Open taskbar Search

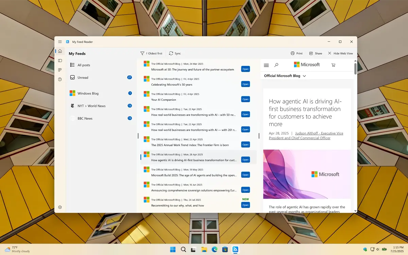point(183,250)
